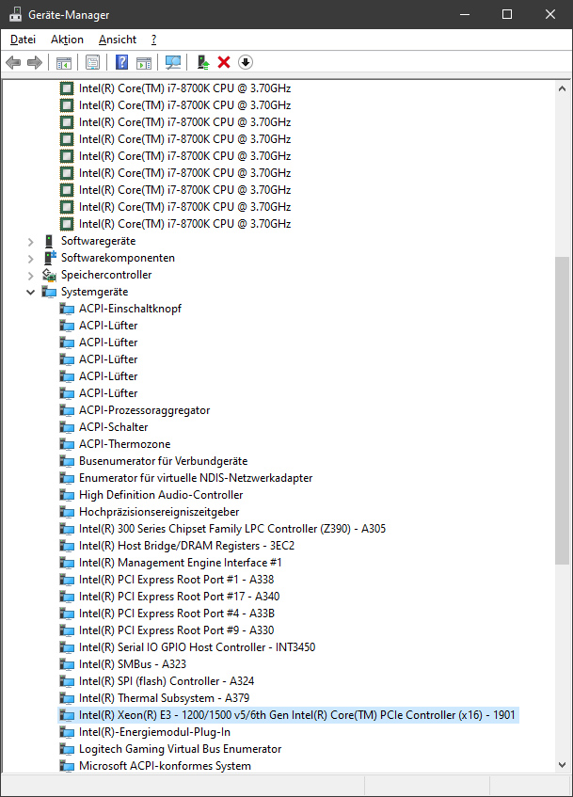
Task: Click the vertical scrollbar thumb
Action: pyautogui.click(x=562, y=410)
